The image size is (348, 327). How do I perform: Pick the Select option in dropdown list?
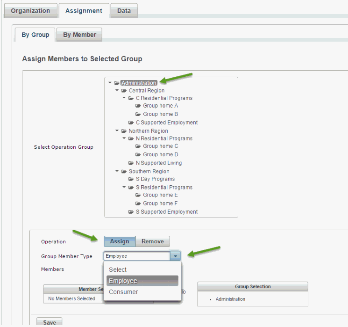coord(118,269)
